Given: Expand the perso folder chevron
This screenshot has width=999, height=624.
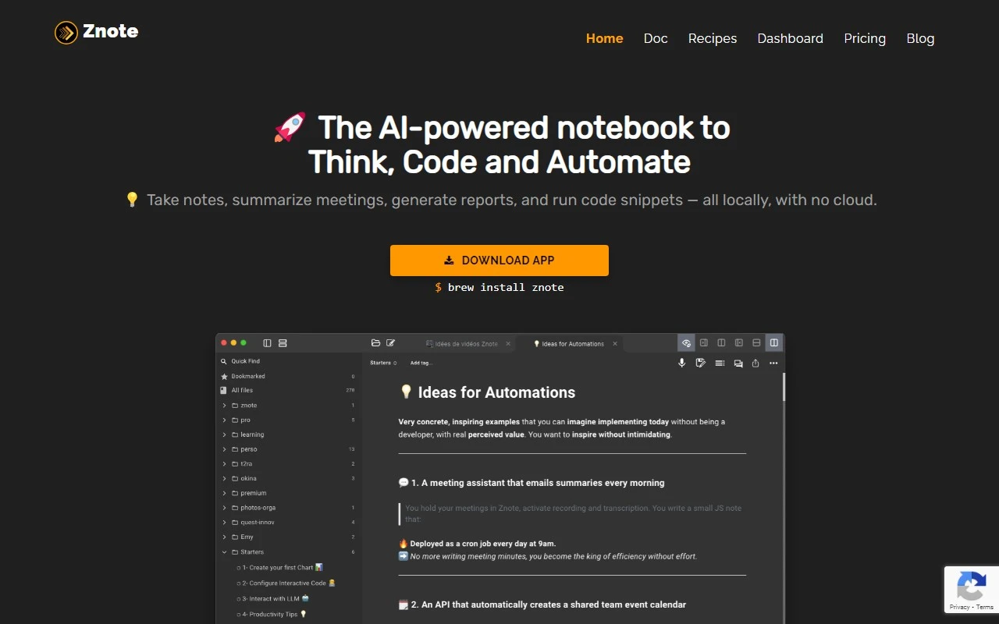Looking at the screenshot, I should 225,449.
